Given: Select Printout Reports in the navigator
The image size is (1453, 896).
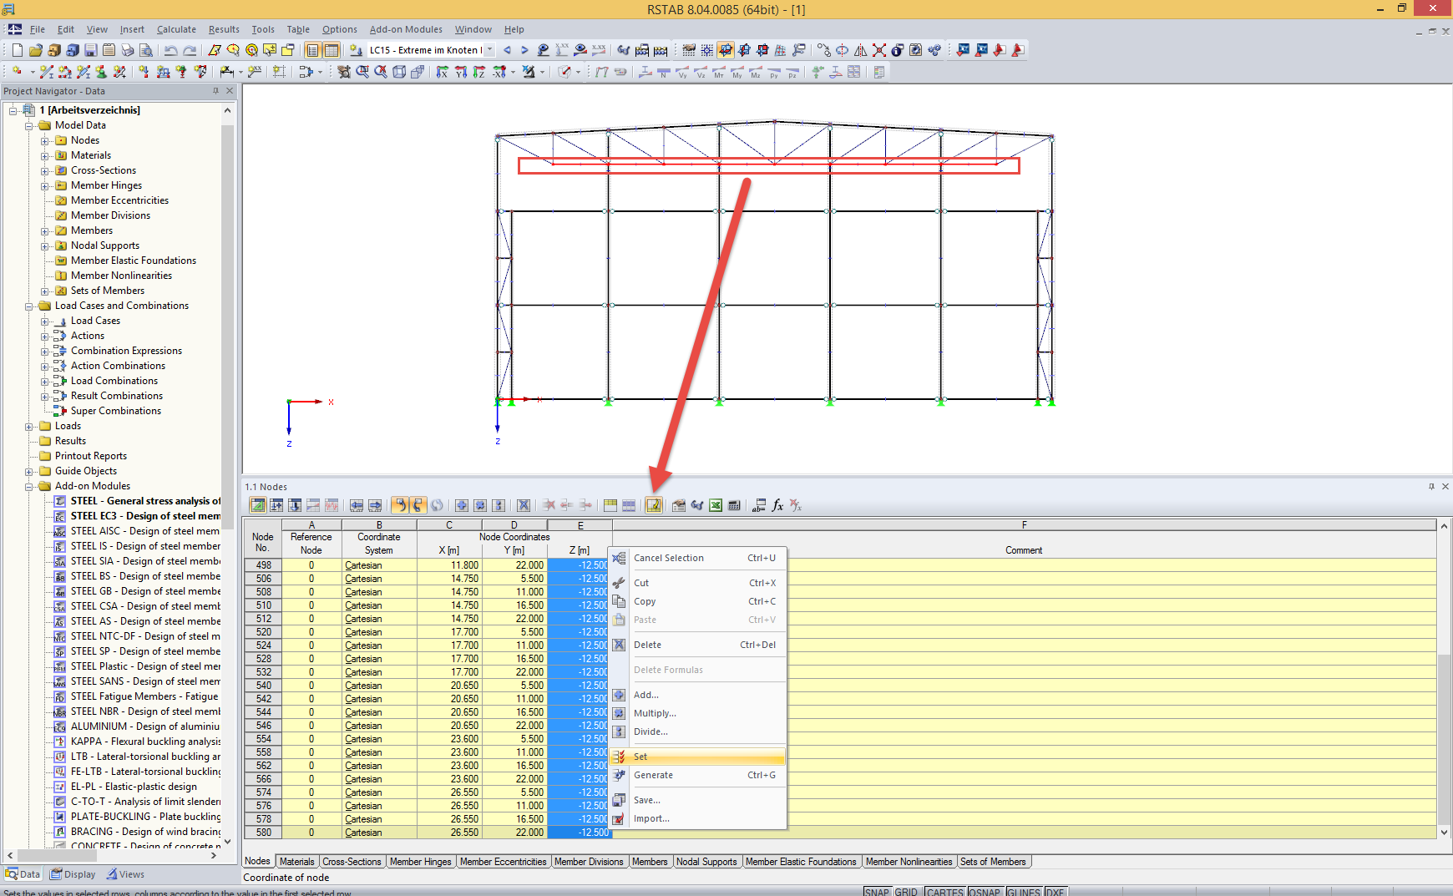Looking at the screenshot, I should pos(91,456).
